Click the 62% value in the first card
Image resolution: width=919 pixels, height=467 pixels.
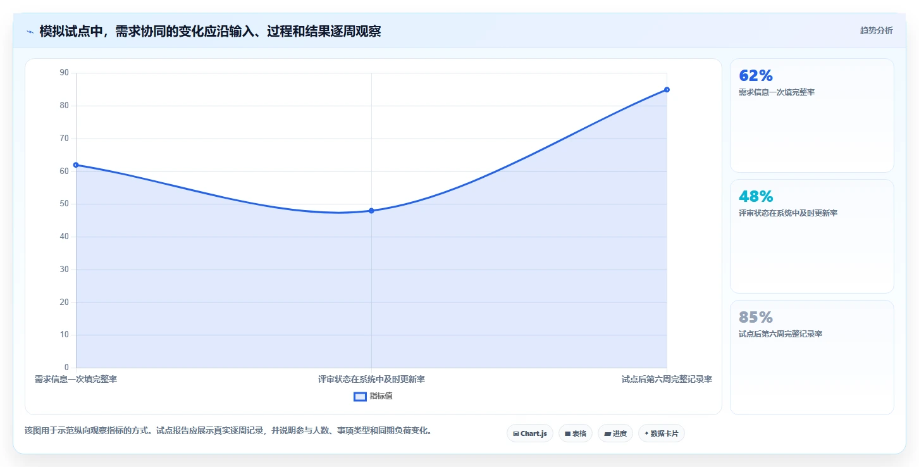coord(756,76)
